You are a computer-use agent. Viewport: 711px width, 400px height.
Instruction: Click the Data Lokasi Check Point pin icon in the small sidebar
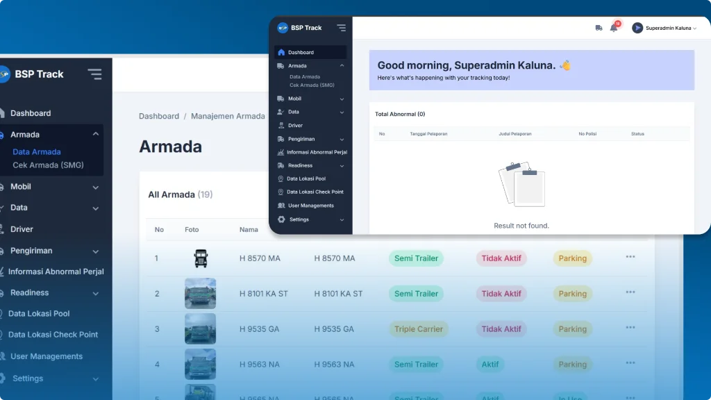[281, 192]
